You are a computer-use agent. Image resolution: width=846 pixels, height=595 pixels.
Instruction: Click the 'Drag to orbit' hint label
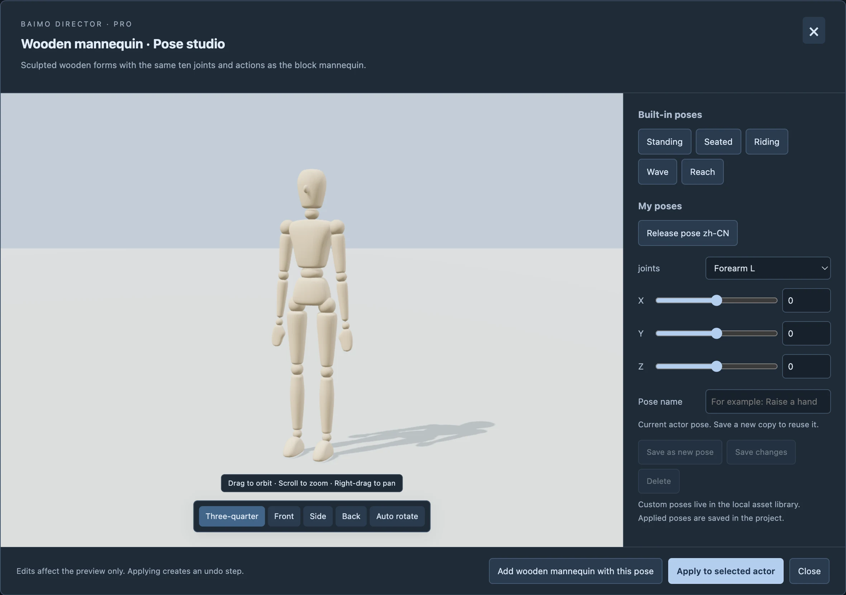point(312,483)
